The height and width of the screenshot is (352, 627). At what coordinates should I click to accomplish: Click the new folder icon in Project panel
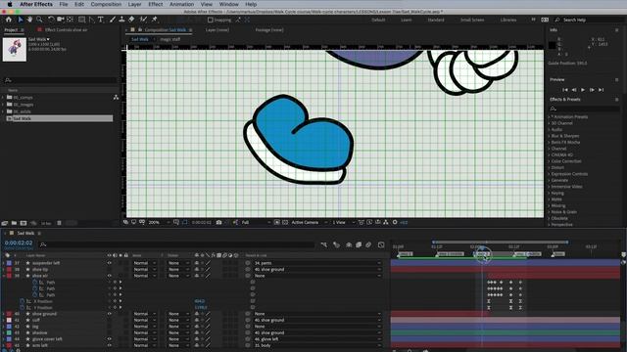tap(14, 223)
